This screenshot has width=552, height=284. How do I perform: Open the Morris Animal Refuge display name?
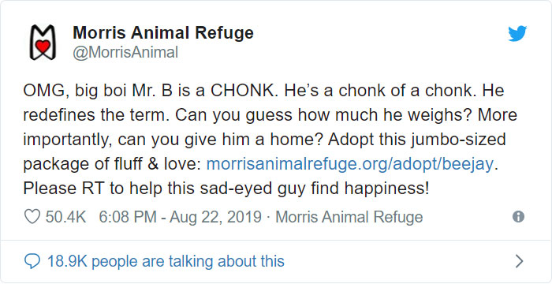[x=163, y=33]
